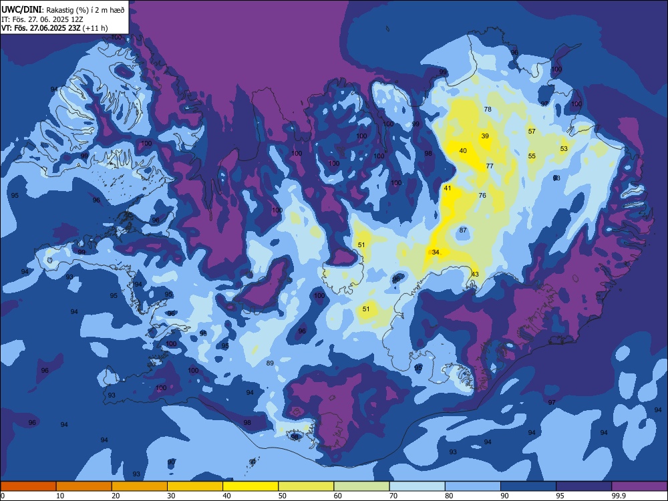The height and width of the screenshot is (501, 668).
Task: Click the 70–80% pale blue legend swatch
Action: 417,486
